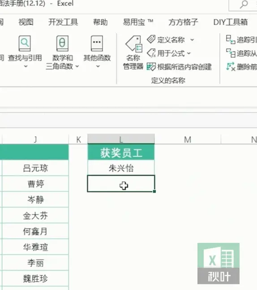Screen dimensions: 257x290
Task: Expand the 其他函数 dropdown arrow
Action: (x=98, y=66)
